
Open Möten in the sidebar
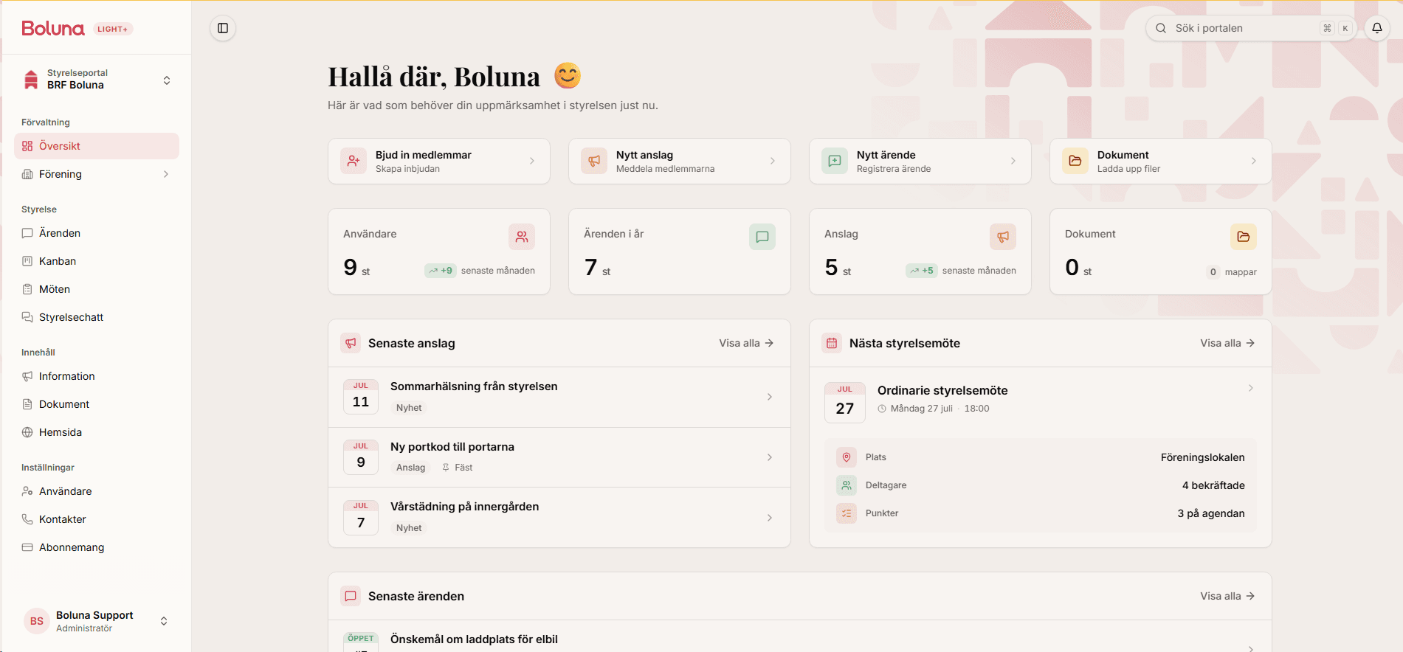(x=97, y=289)
